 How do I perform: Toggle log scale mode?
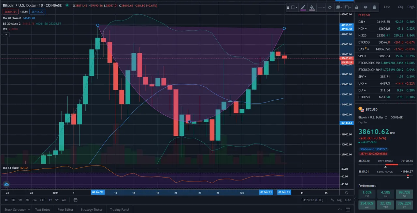pos(340,200)
